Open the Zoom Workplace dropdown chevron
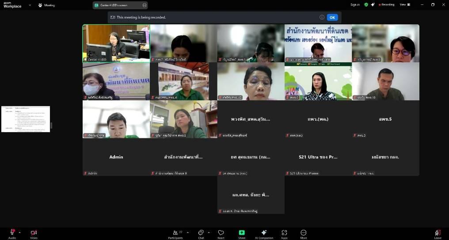This screenshot has height=240, width=449. [30, 5]
